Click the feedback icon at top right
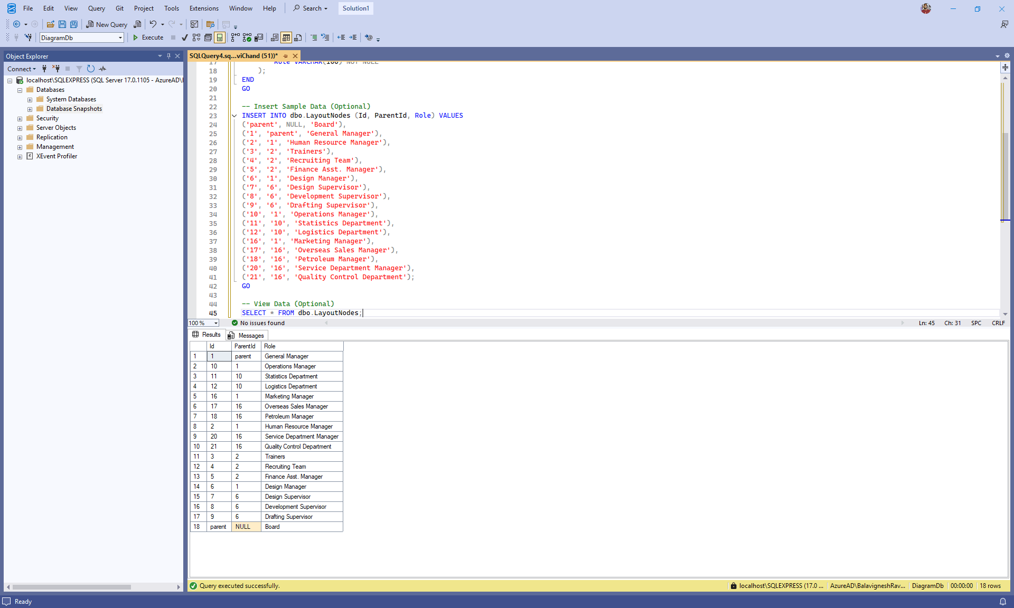1014x608 pixels. (1004, 24)
